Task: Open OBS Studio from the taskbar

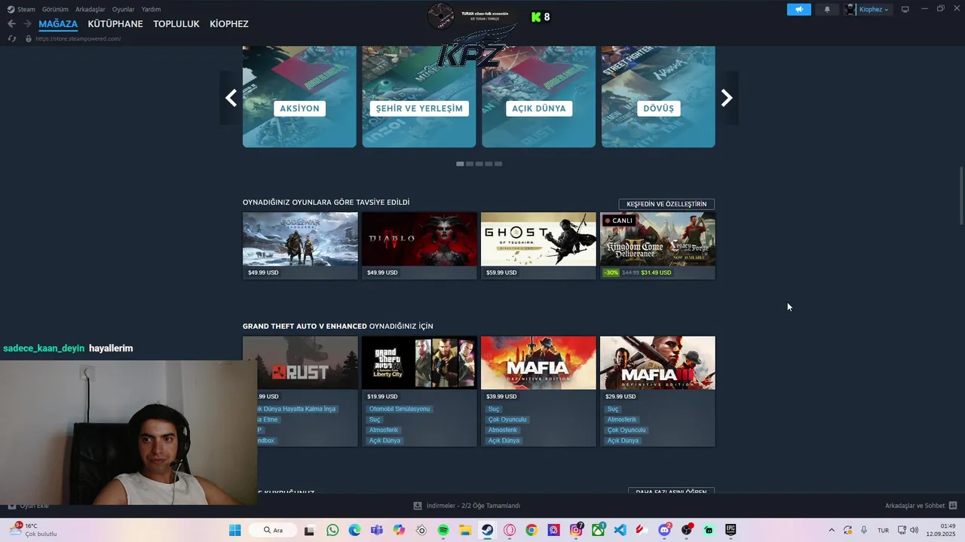Action: pos(686,530)
